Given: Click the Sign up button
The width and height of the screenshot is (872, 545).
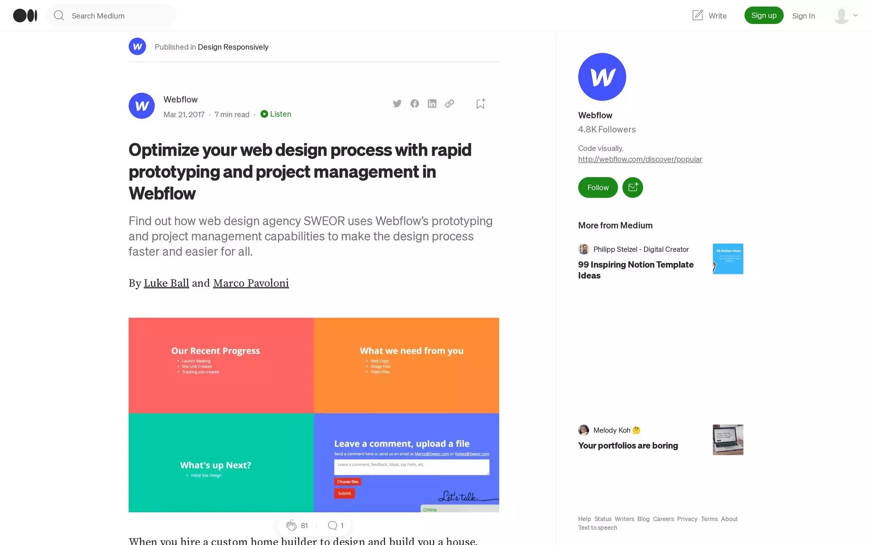Looking at the screenshot, I should point(763,15).
